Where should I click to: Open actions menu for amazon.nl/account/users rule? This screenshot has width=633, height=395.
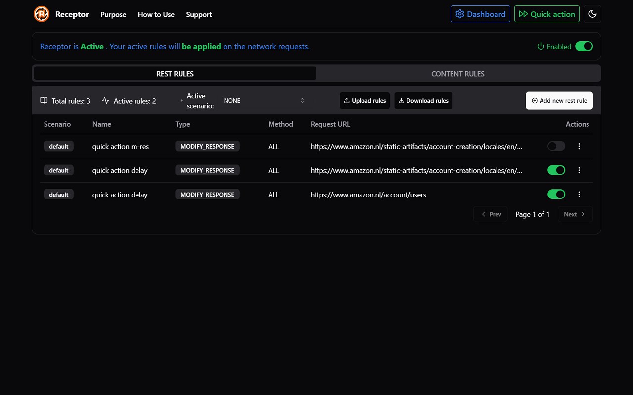[x=579, y=195]
